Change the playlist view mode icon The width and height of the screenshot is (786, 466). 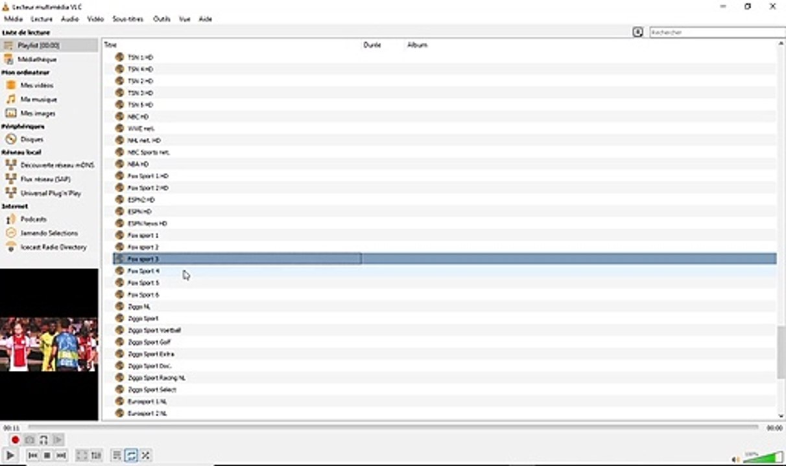638,32
